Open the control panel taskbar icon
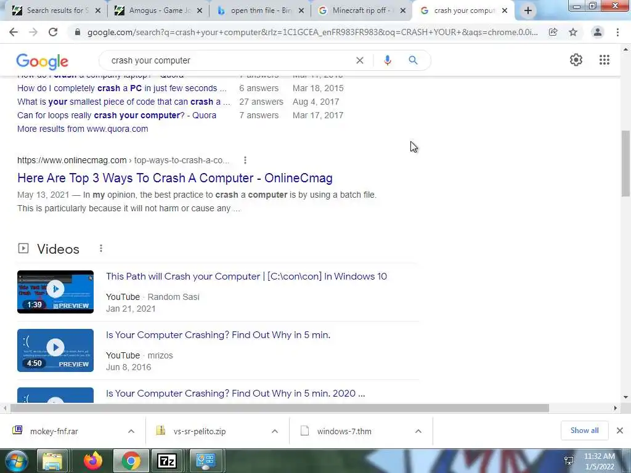Viewport: 631px width, 473px height. click(x=205, y=461)
